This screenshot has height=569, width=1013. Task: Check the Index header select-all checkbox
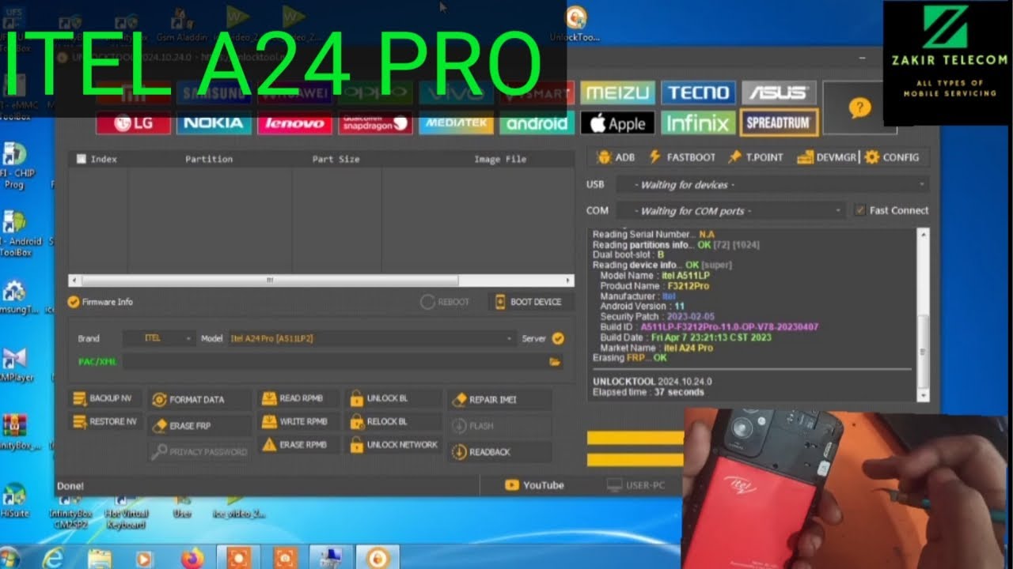tap(81, 159)
